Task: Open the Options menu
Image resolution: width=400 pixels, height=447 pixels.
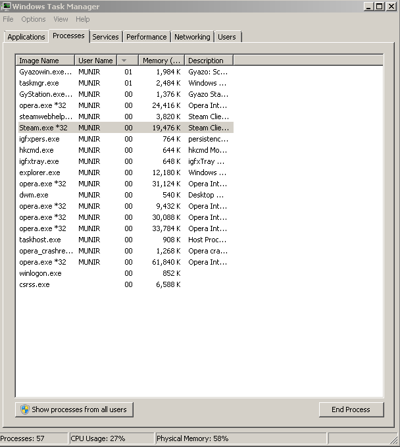Action: [x=34, y=19]
